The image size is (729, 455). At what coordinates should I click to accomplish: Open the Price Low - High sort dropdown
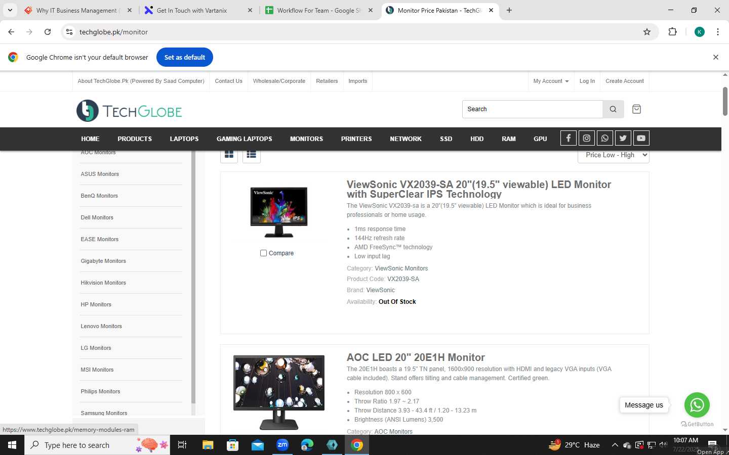click(613, 155)
